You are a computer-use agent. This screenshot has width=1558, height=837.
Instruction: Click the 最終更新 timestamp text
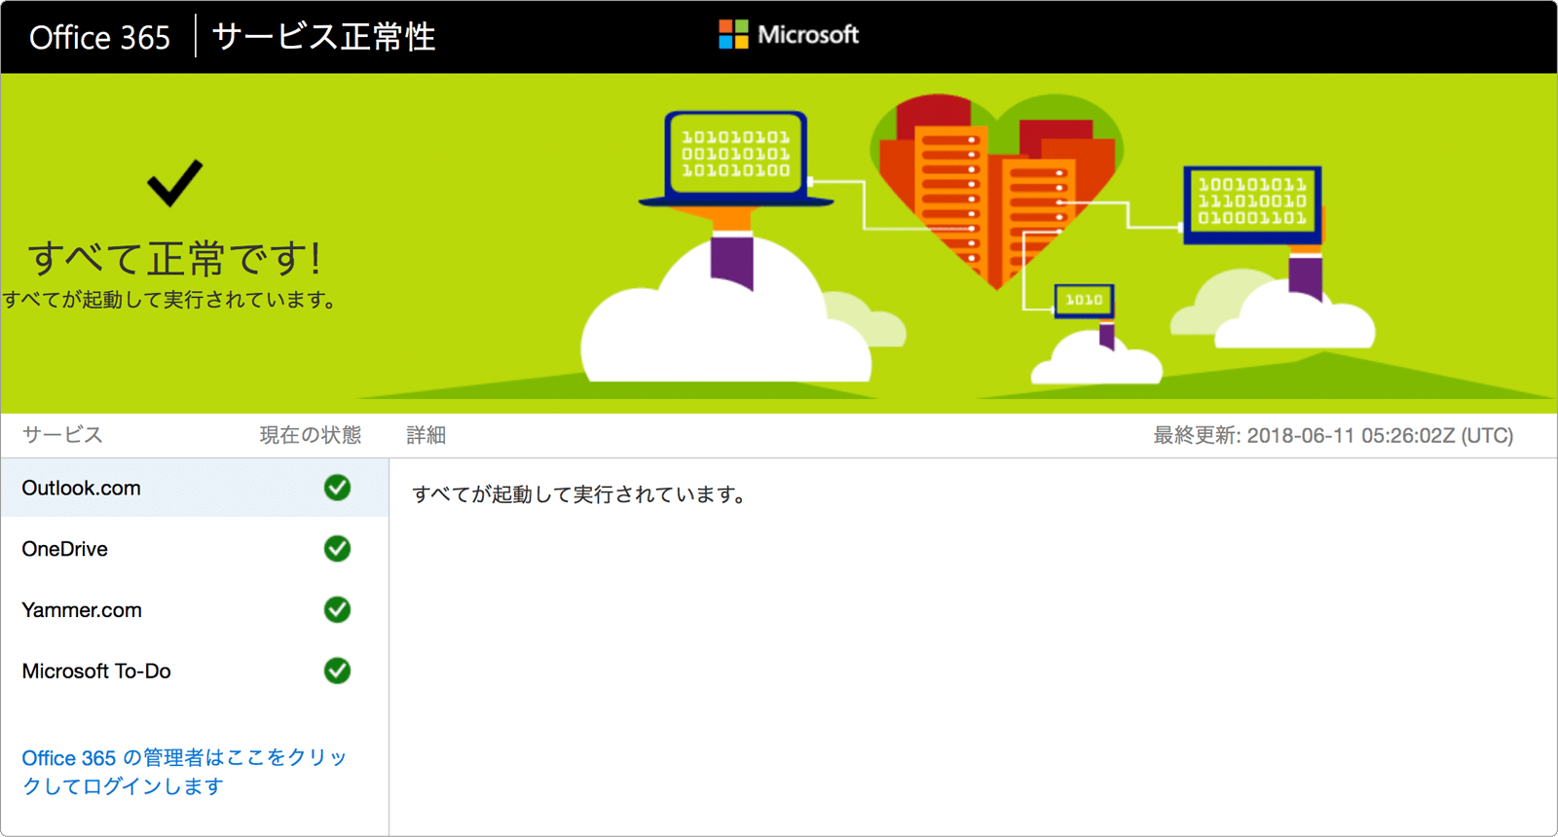1333,435
